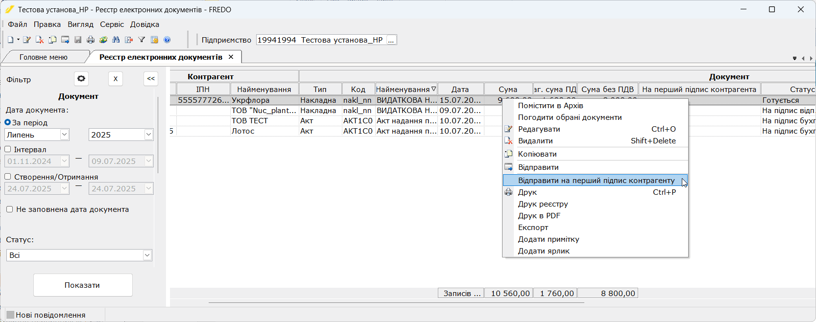
Task: Choose Експорт from context menu
Action: click(595, 228)
